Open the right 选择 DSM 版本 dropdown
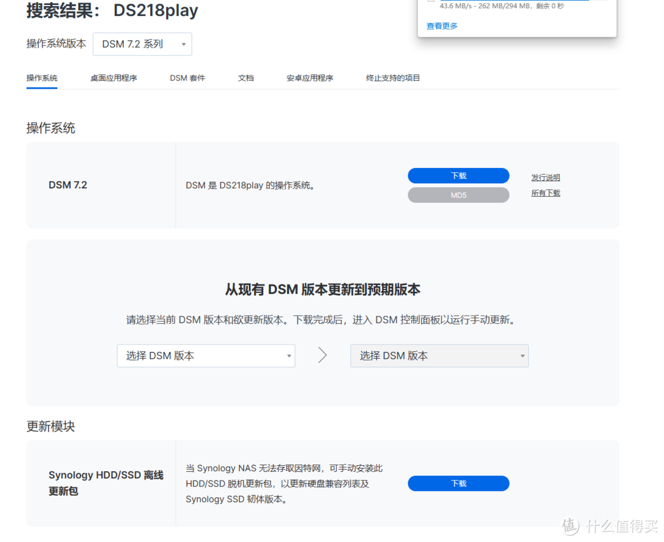This screenshot has height=542, width=664. 439,356
